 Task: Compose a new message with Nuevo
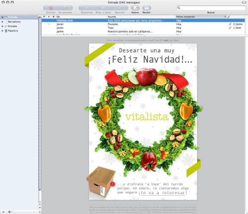[x=135, y=8]
